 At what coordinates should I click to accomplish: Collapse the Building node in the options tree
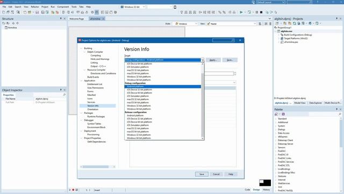[x=81, y=48]
